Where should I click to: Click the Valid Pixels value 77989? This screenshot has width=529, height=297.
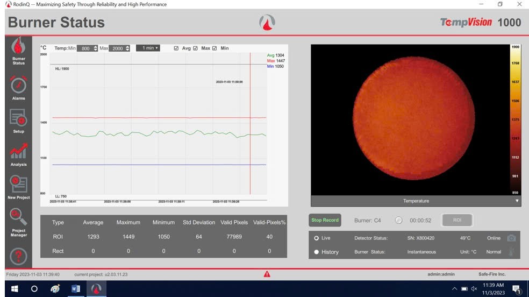(x=234, y=237)
